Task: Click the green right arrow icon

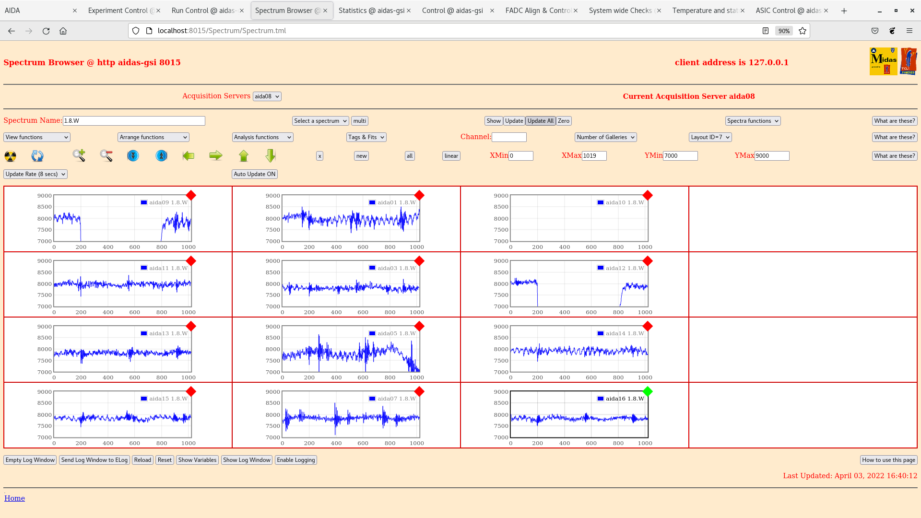Action: 216,155
